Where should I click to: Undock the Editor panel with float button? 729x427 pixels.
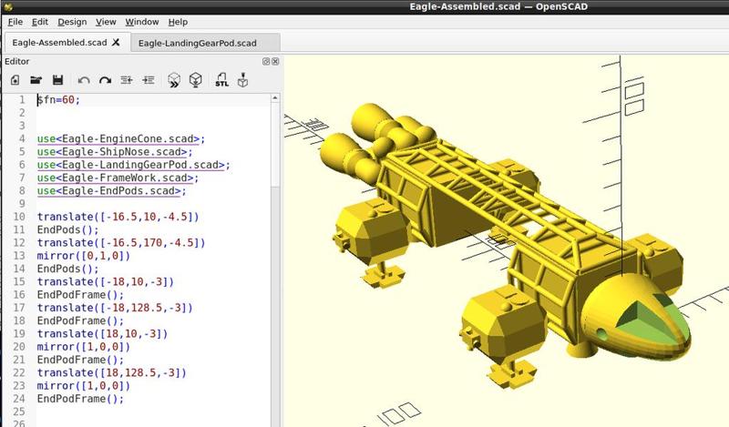pos(265,61)
